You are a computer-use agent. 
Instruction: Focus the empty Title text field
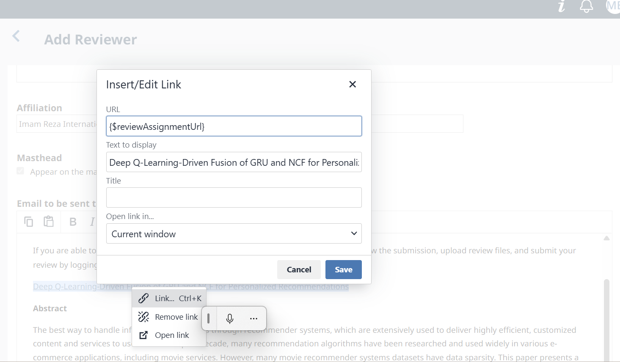point(234,197)
